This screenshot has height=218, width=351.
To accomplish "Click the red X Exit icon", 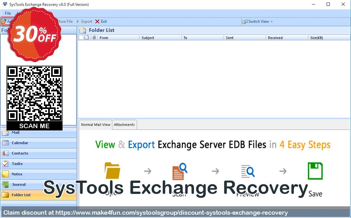I will [x=97, y=21].
